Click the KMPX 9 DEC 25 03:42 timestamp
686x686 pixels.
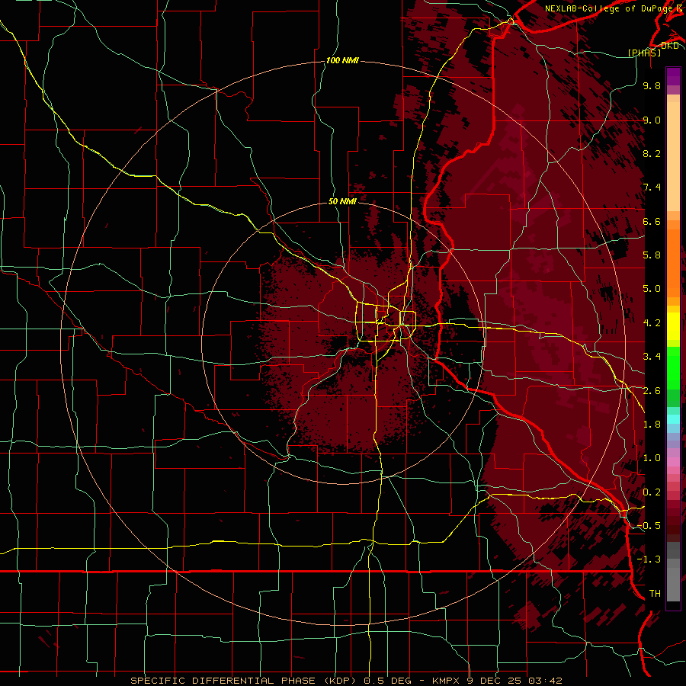[x=497, y=681]
